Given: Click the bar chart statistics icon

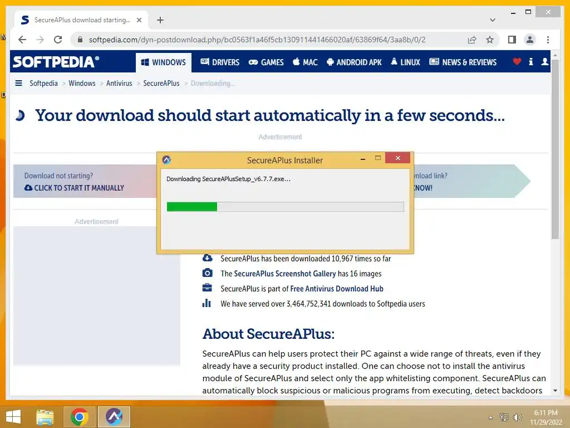Looking at the screenshot, I should click(x=207, y=303).
